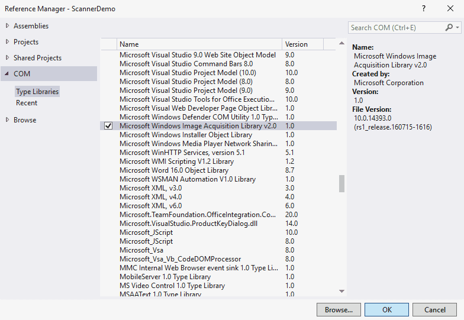The image size is (464, 320).
Task: Select Microsoft Visual Studio Command Bars 8.0
Action: point(218,64)
